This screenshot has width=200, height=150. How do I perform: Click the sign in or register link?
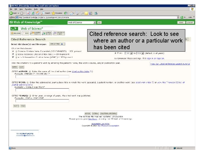click(156, 58)
